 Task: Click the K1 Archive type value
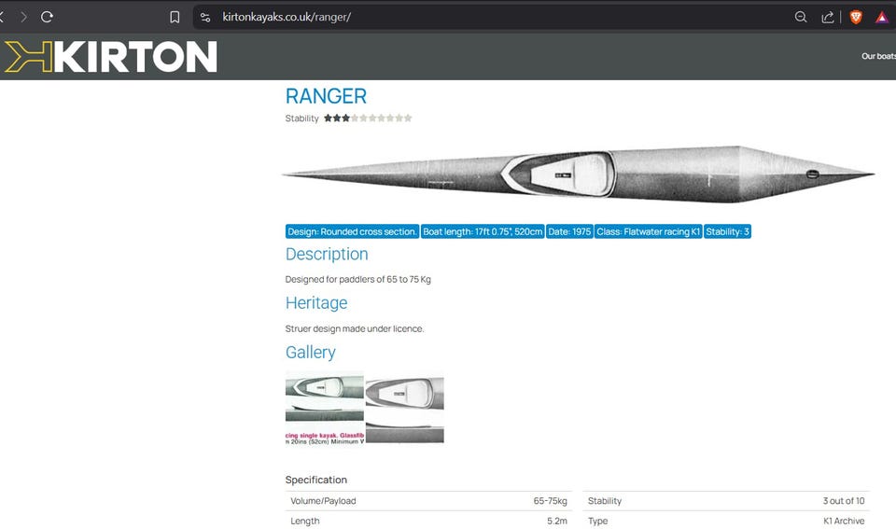pyautogui.click(x=844, y=521)
